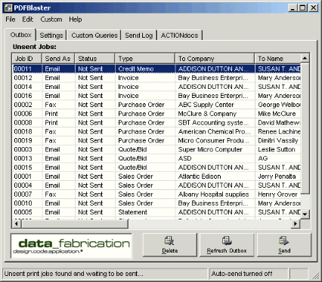The image size is (322, 282).
Task: Click the Dimitri Vassily name cell
Action: (x=278, y=140)
